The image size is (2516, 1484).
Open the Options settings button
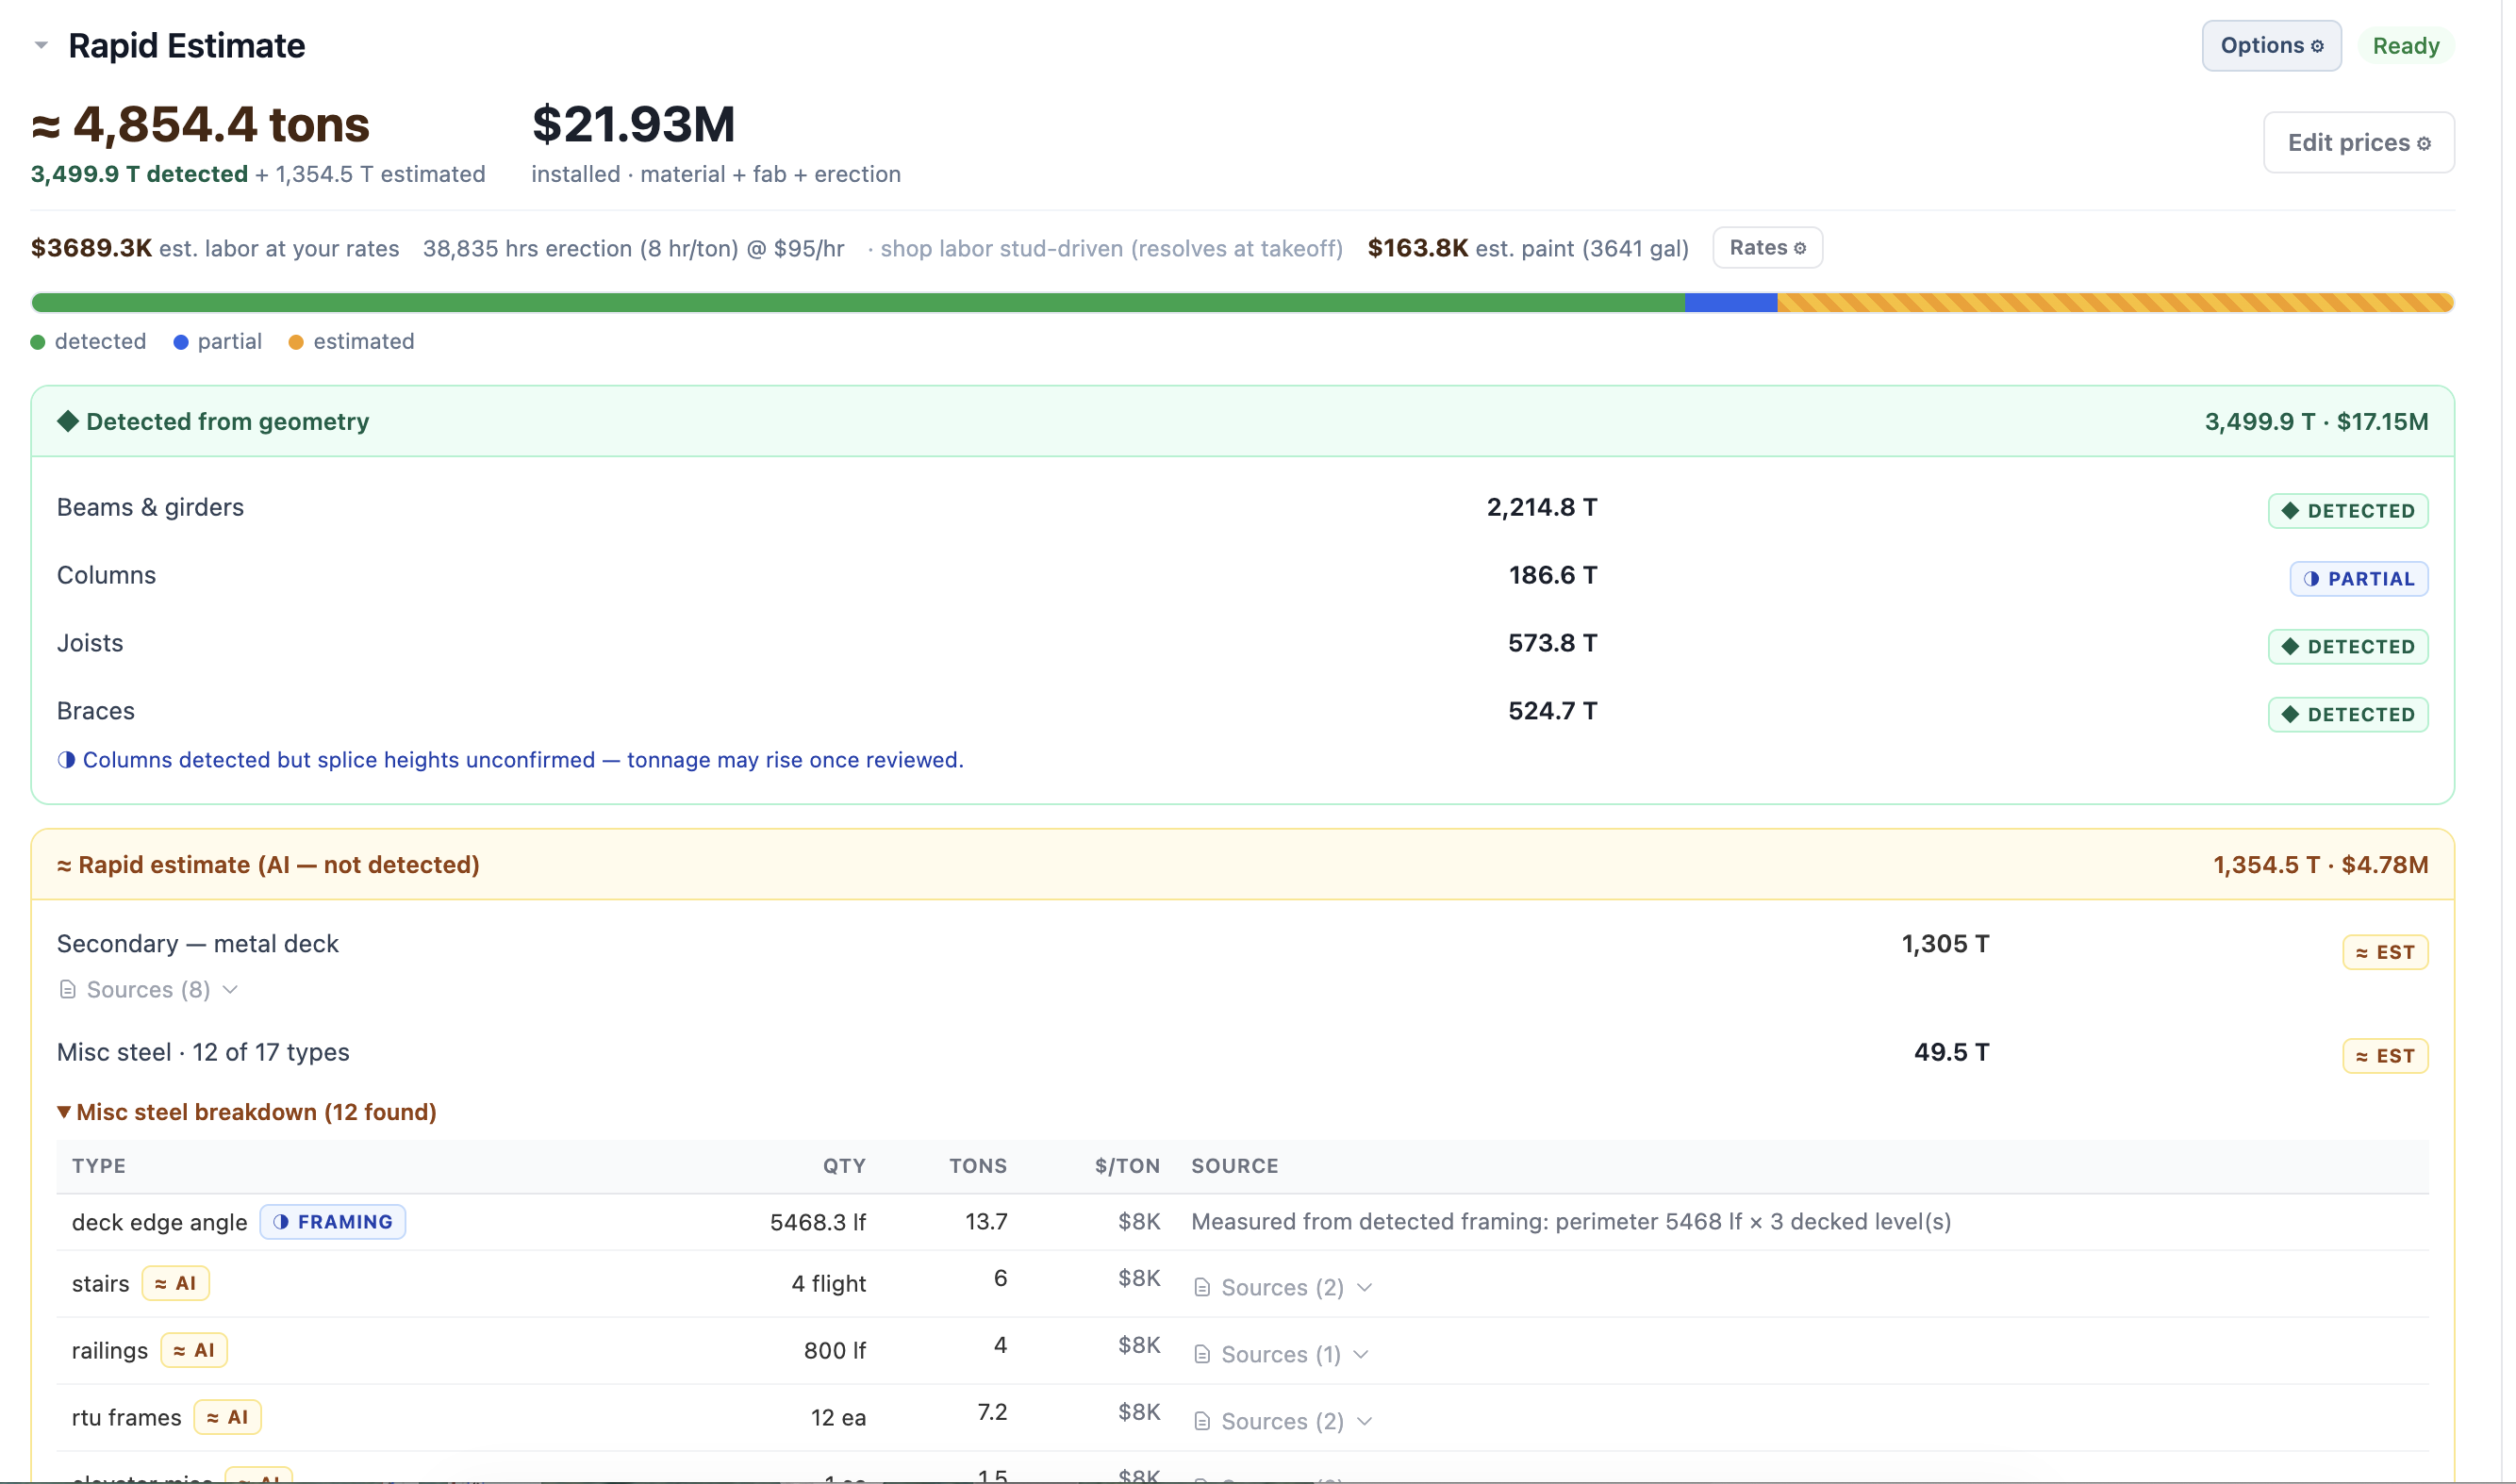[x=2270, y=46]
